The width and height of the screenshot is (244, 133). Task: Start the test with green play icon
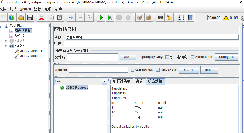(x=101, y=17)
